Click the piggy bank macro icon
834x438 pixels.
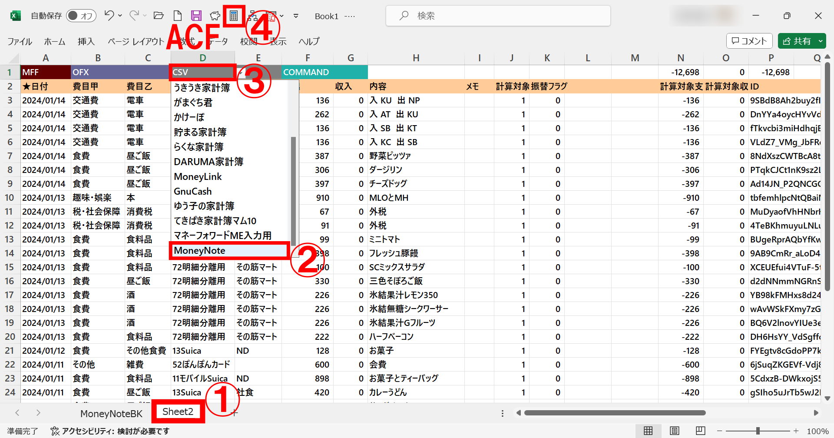[215, 16]
